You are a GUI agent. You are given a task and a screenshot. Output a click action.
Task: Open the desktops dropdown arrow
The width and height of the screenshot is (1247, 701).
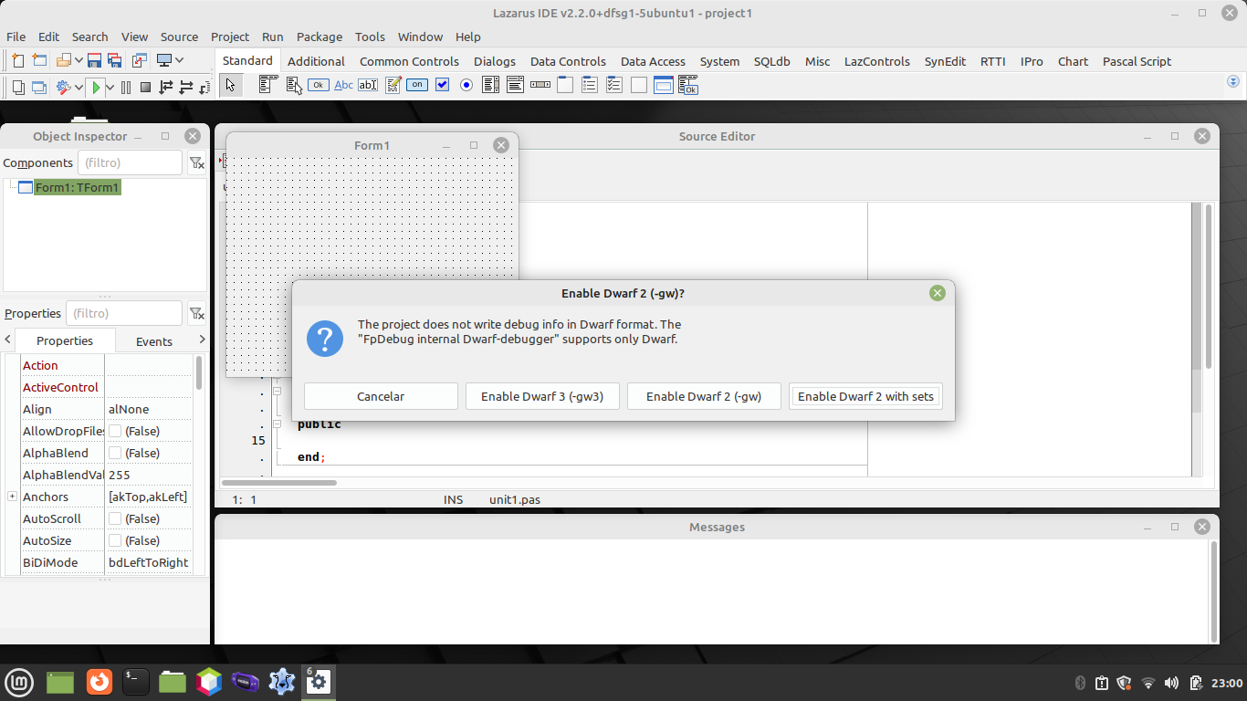179,60
